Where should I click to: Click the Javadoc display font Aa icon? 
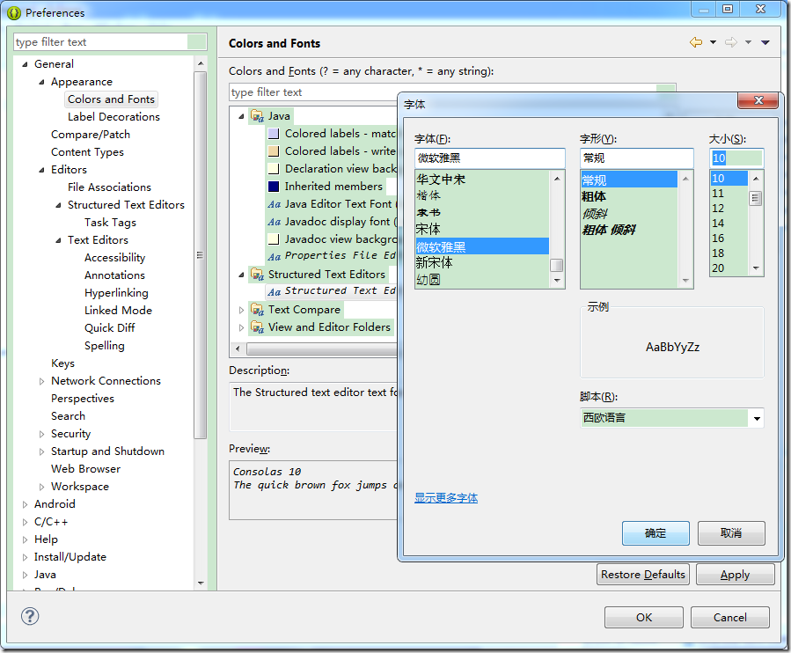click(x=274, y=222)
